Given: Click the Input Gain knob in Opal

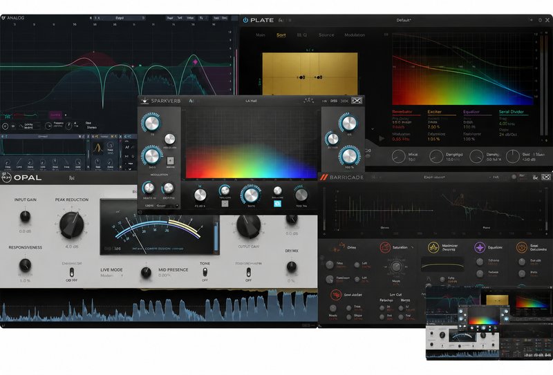Looking at the screenshot, I should tap(25, 216).
